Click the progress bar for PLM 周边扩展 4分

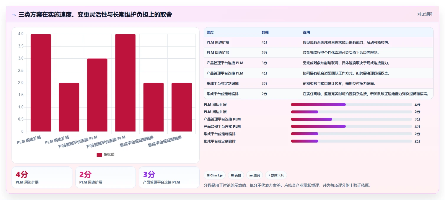[351, 105]
